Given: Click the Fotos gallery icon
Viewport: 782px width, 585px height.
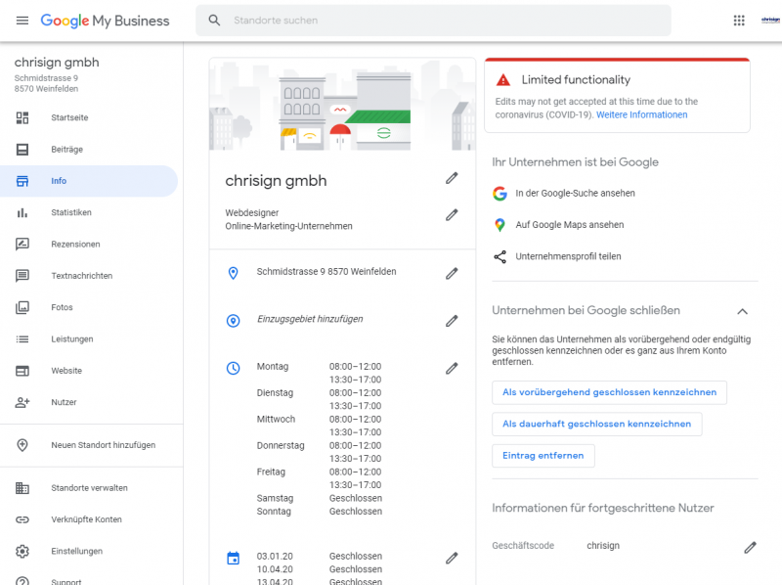Looking at the screenshot, I should click(22, 307).
